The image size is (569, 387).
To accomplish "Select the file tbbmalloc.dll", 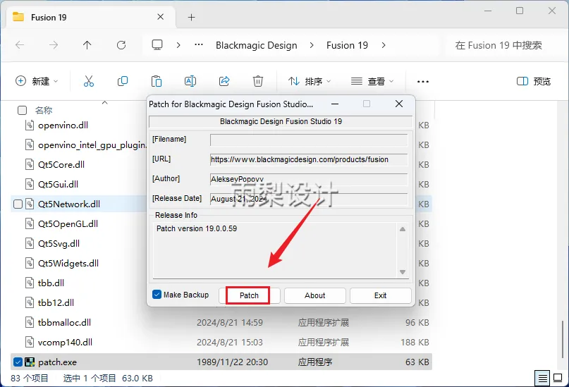I will coord(64,322).
